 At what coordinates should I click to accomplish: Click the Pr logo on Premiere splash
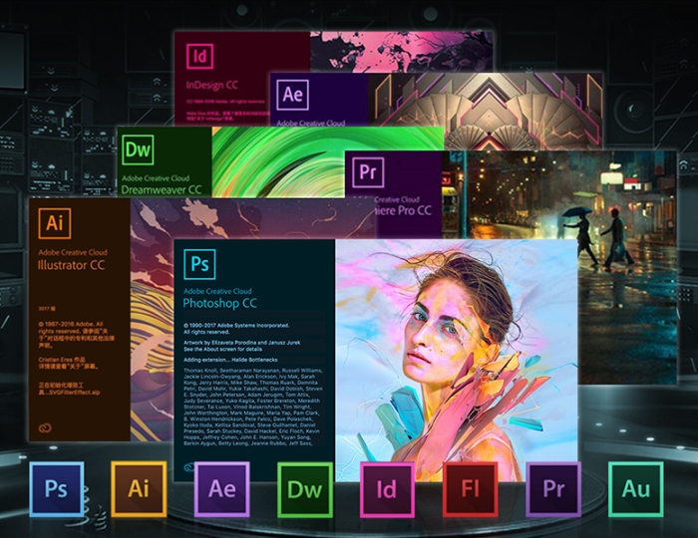point(368,172)
